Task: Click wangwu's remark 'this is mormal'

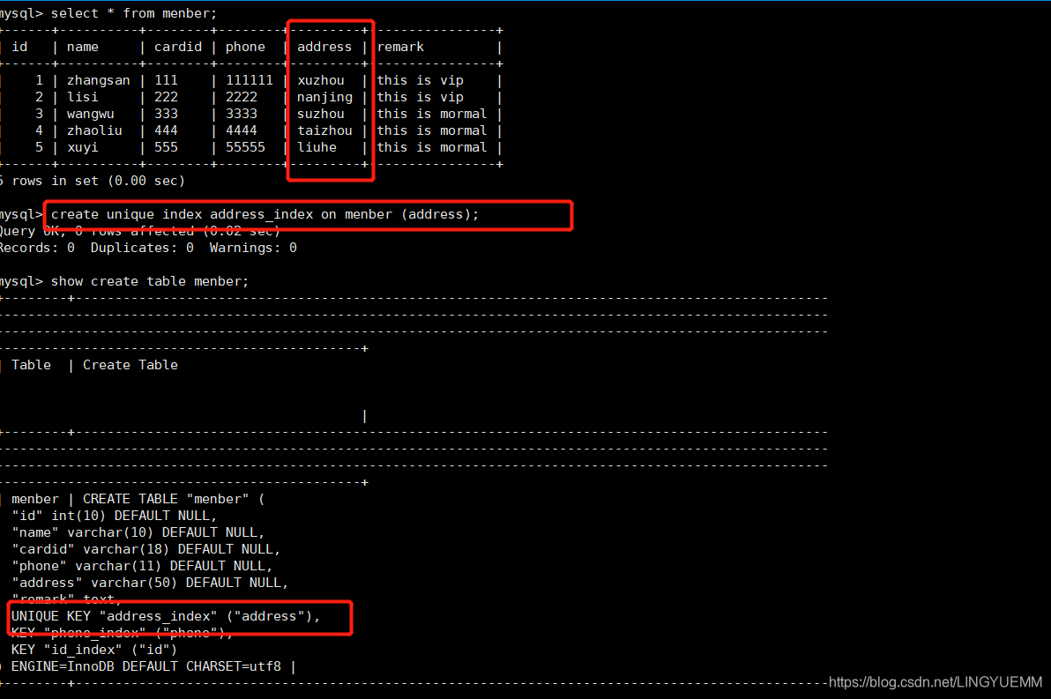Action: 432,114
